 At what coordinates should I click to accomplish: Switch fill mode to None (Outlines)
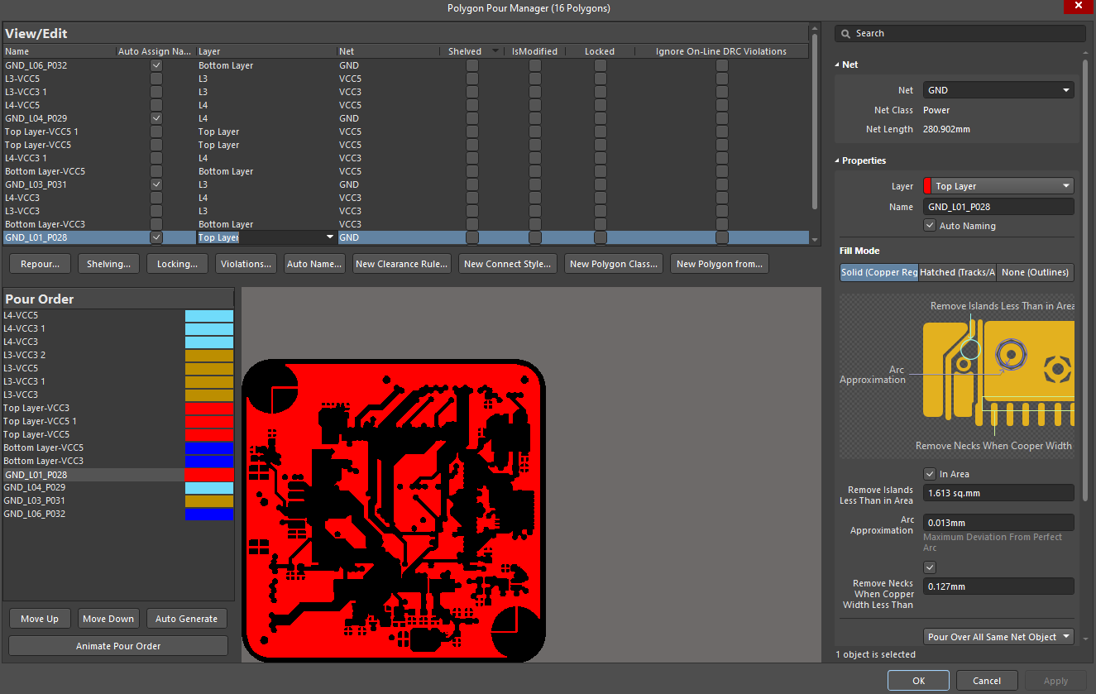click(x=1035, y=271)
